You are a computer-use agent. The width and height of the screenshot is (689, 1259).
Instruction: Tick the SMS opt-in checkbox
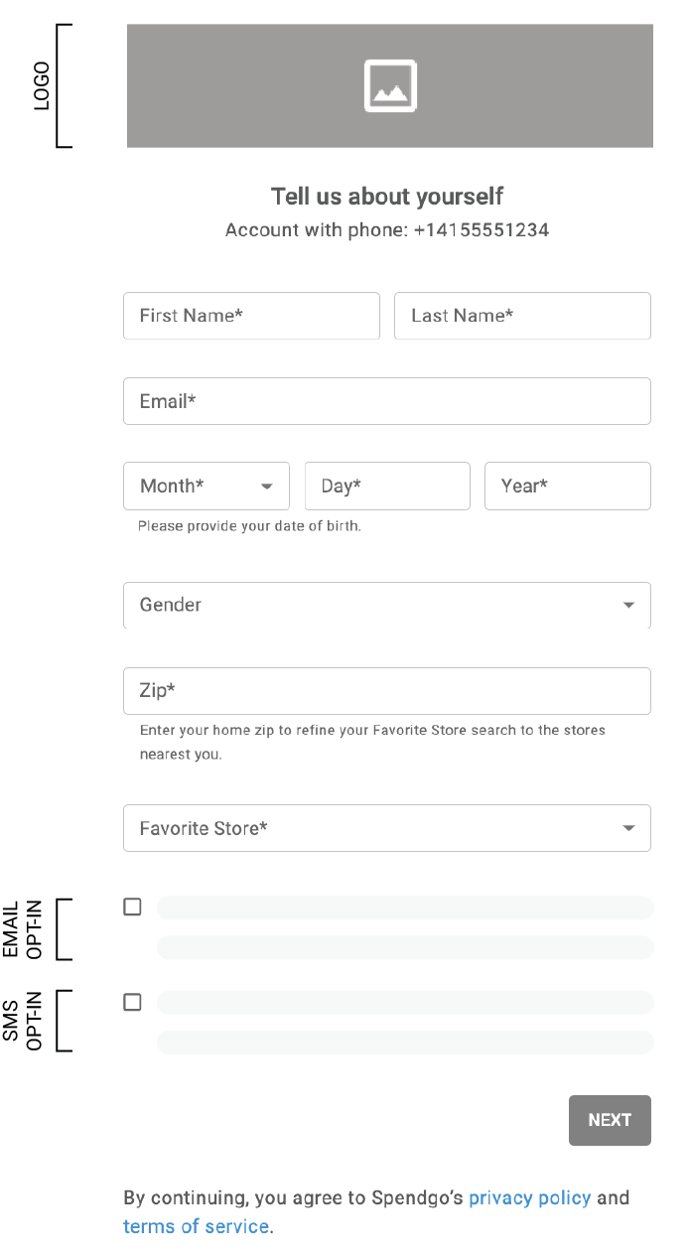pyautogui.click(x=132, y=1002)
